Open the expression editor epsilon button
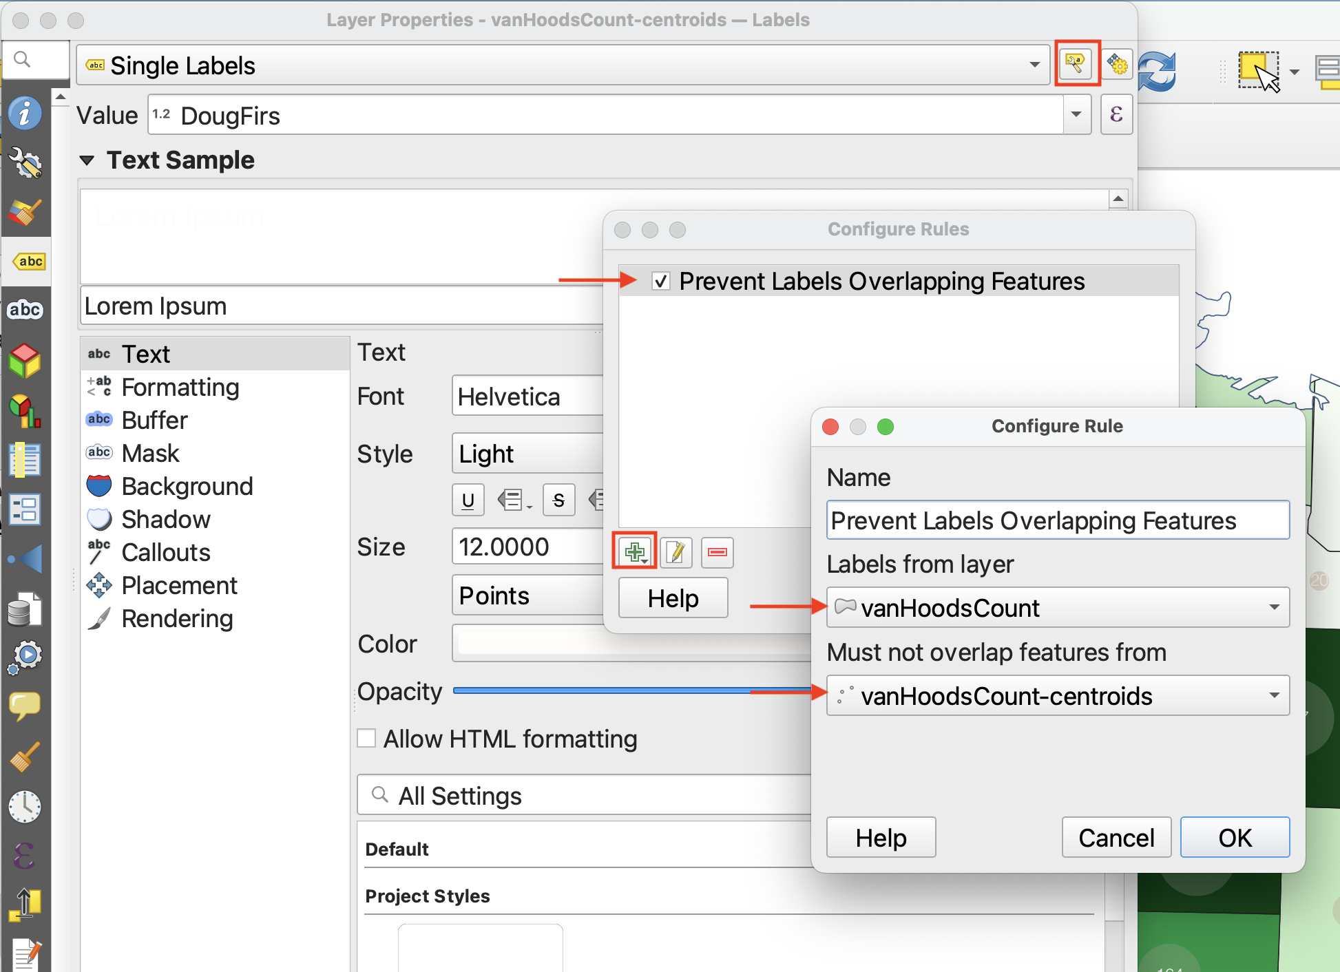1340x972 pixels. pos(1116,114)
